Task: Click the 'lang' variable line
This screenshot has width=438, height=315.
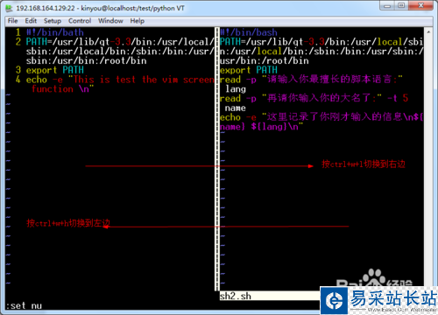Action: pos(236,89)
